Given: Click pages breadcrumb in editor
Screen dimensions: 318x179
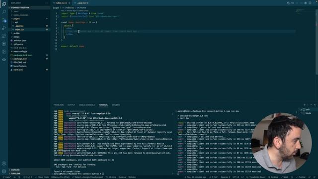Looking at the screenshot, I should click(x=56, y=8).
